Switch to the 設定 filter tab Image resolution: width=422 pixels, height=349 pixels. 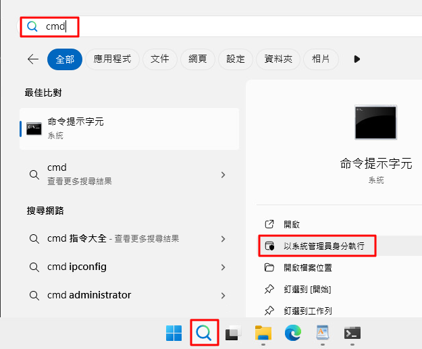236,59
